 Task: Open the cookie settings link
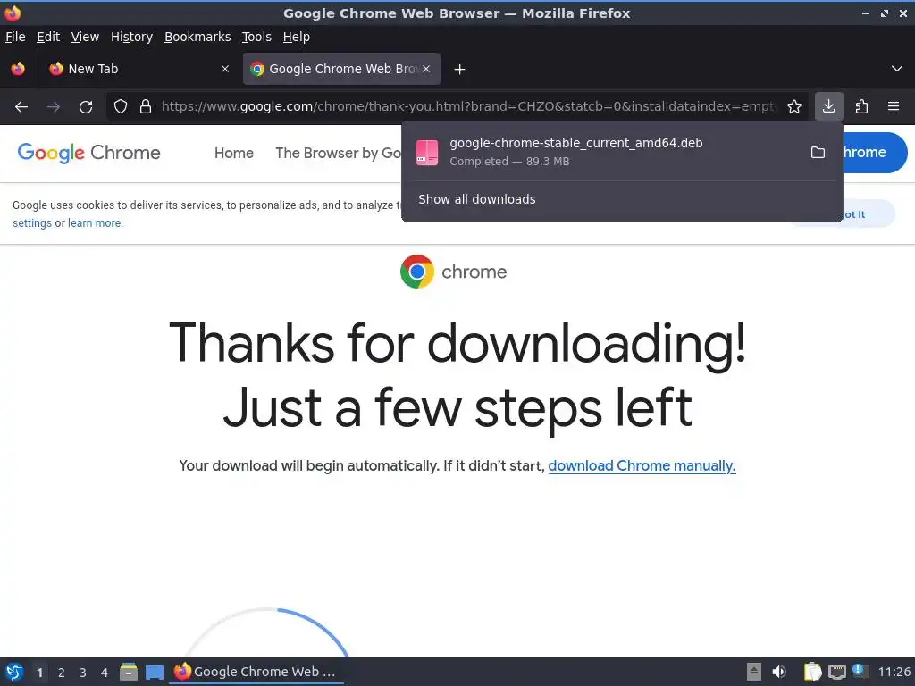pos(32,223)
